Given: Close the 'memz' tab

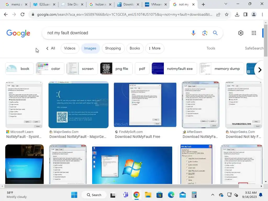Looking at the screenshot, I should point(26,5).
